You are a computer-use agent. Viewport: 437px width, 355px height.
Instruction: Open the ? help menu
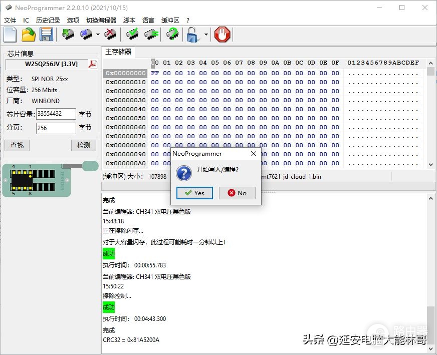[188, 21]
